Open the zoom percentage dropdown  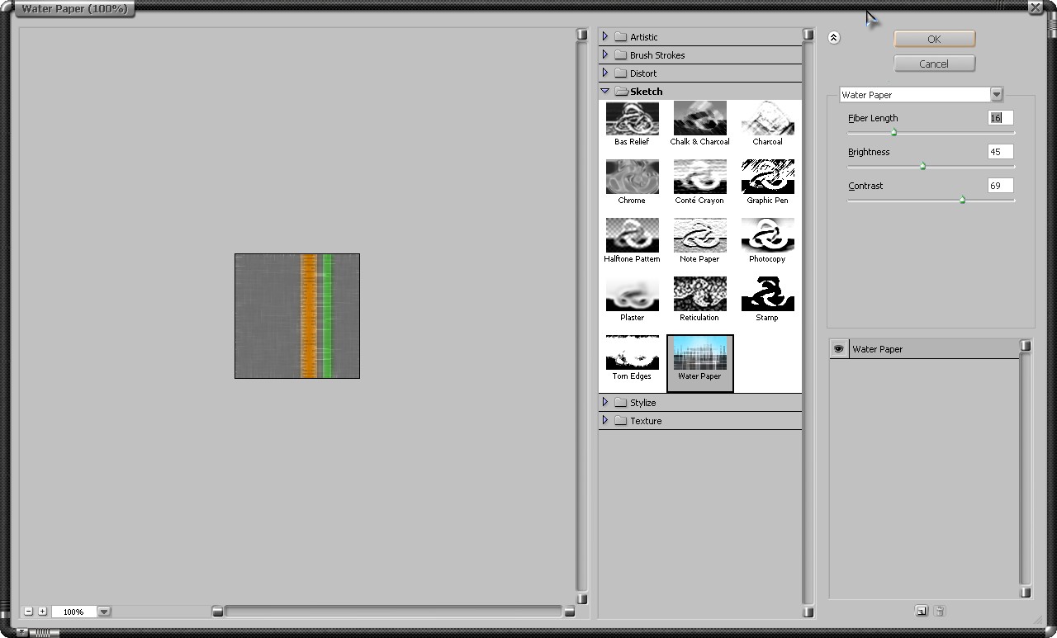coord(104,612)
